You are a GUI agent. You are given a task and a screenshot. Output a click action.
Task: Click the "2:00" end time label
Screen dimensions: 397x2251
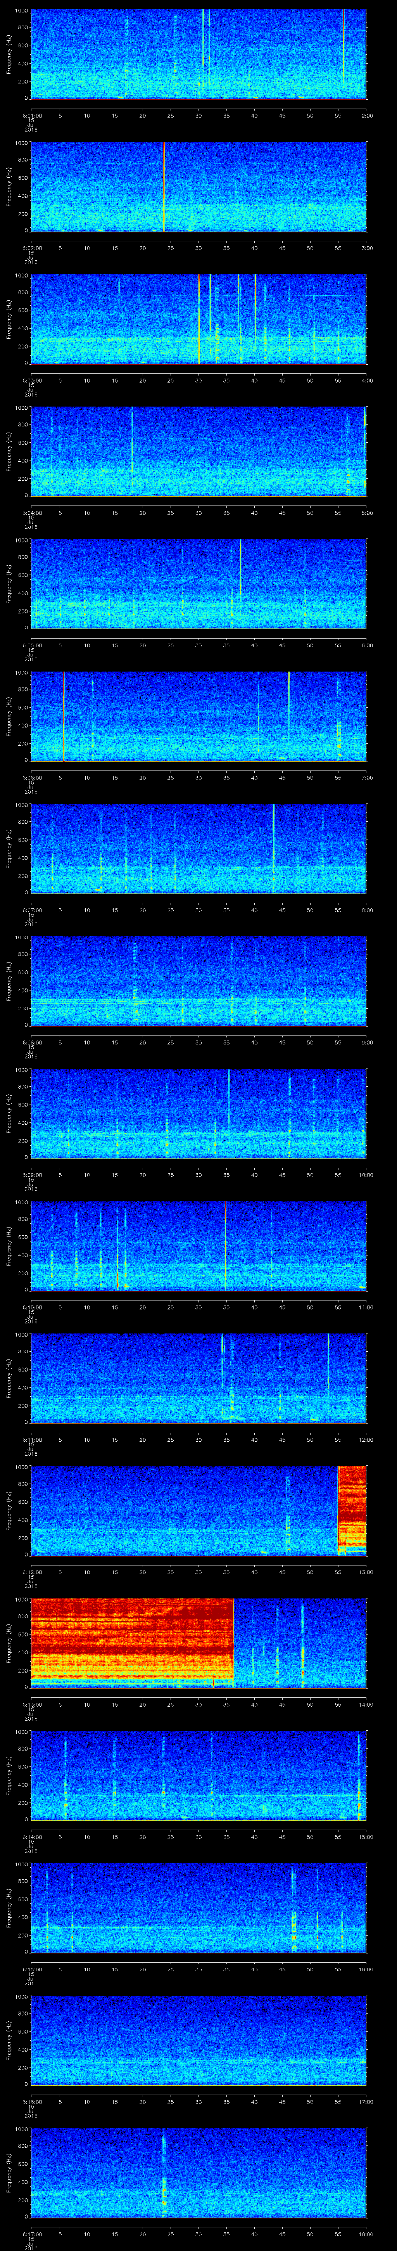(x=366, y=115)
